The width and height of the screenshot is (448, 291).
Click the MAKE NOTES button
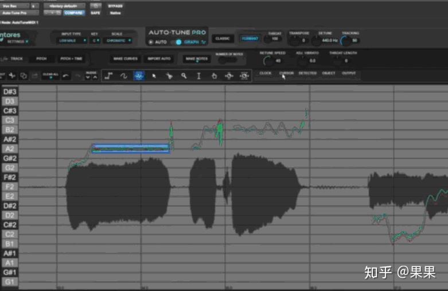point(197,59)
